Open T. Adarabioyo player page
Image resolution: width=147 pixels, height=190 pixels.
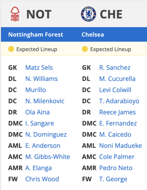[x=119, y=101]
